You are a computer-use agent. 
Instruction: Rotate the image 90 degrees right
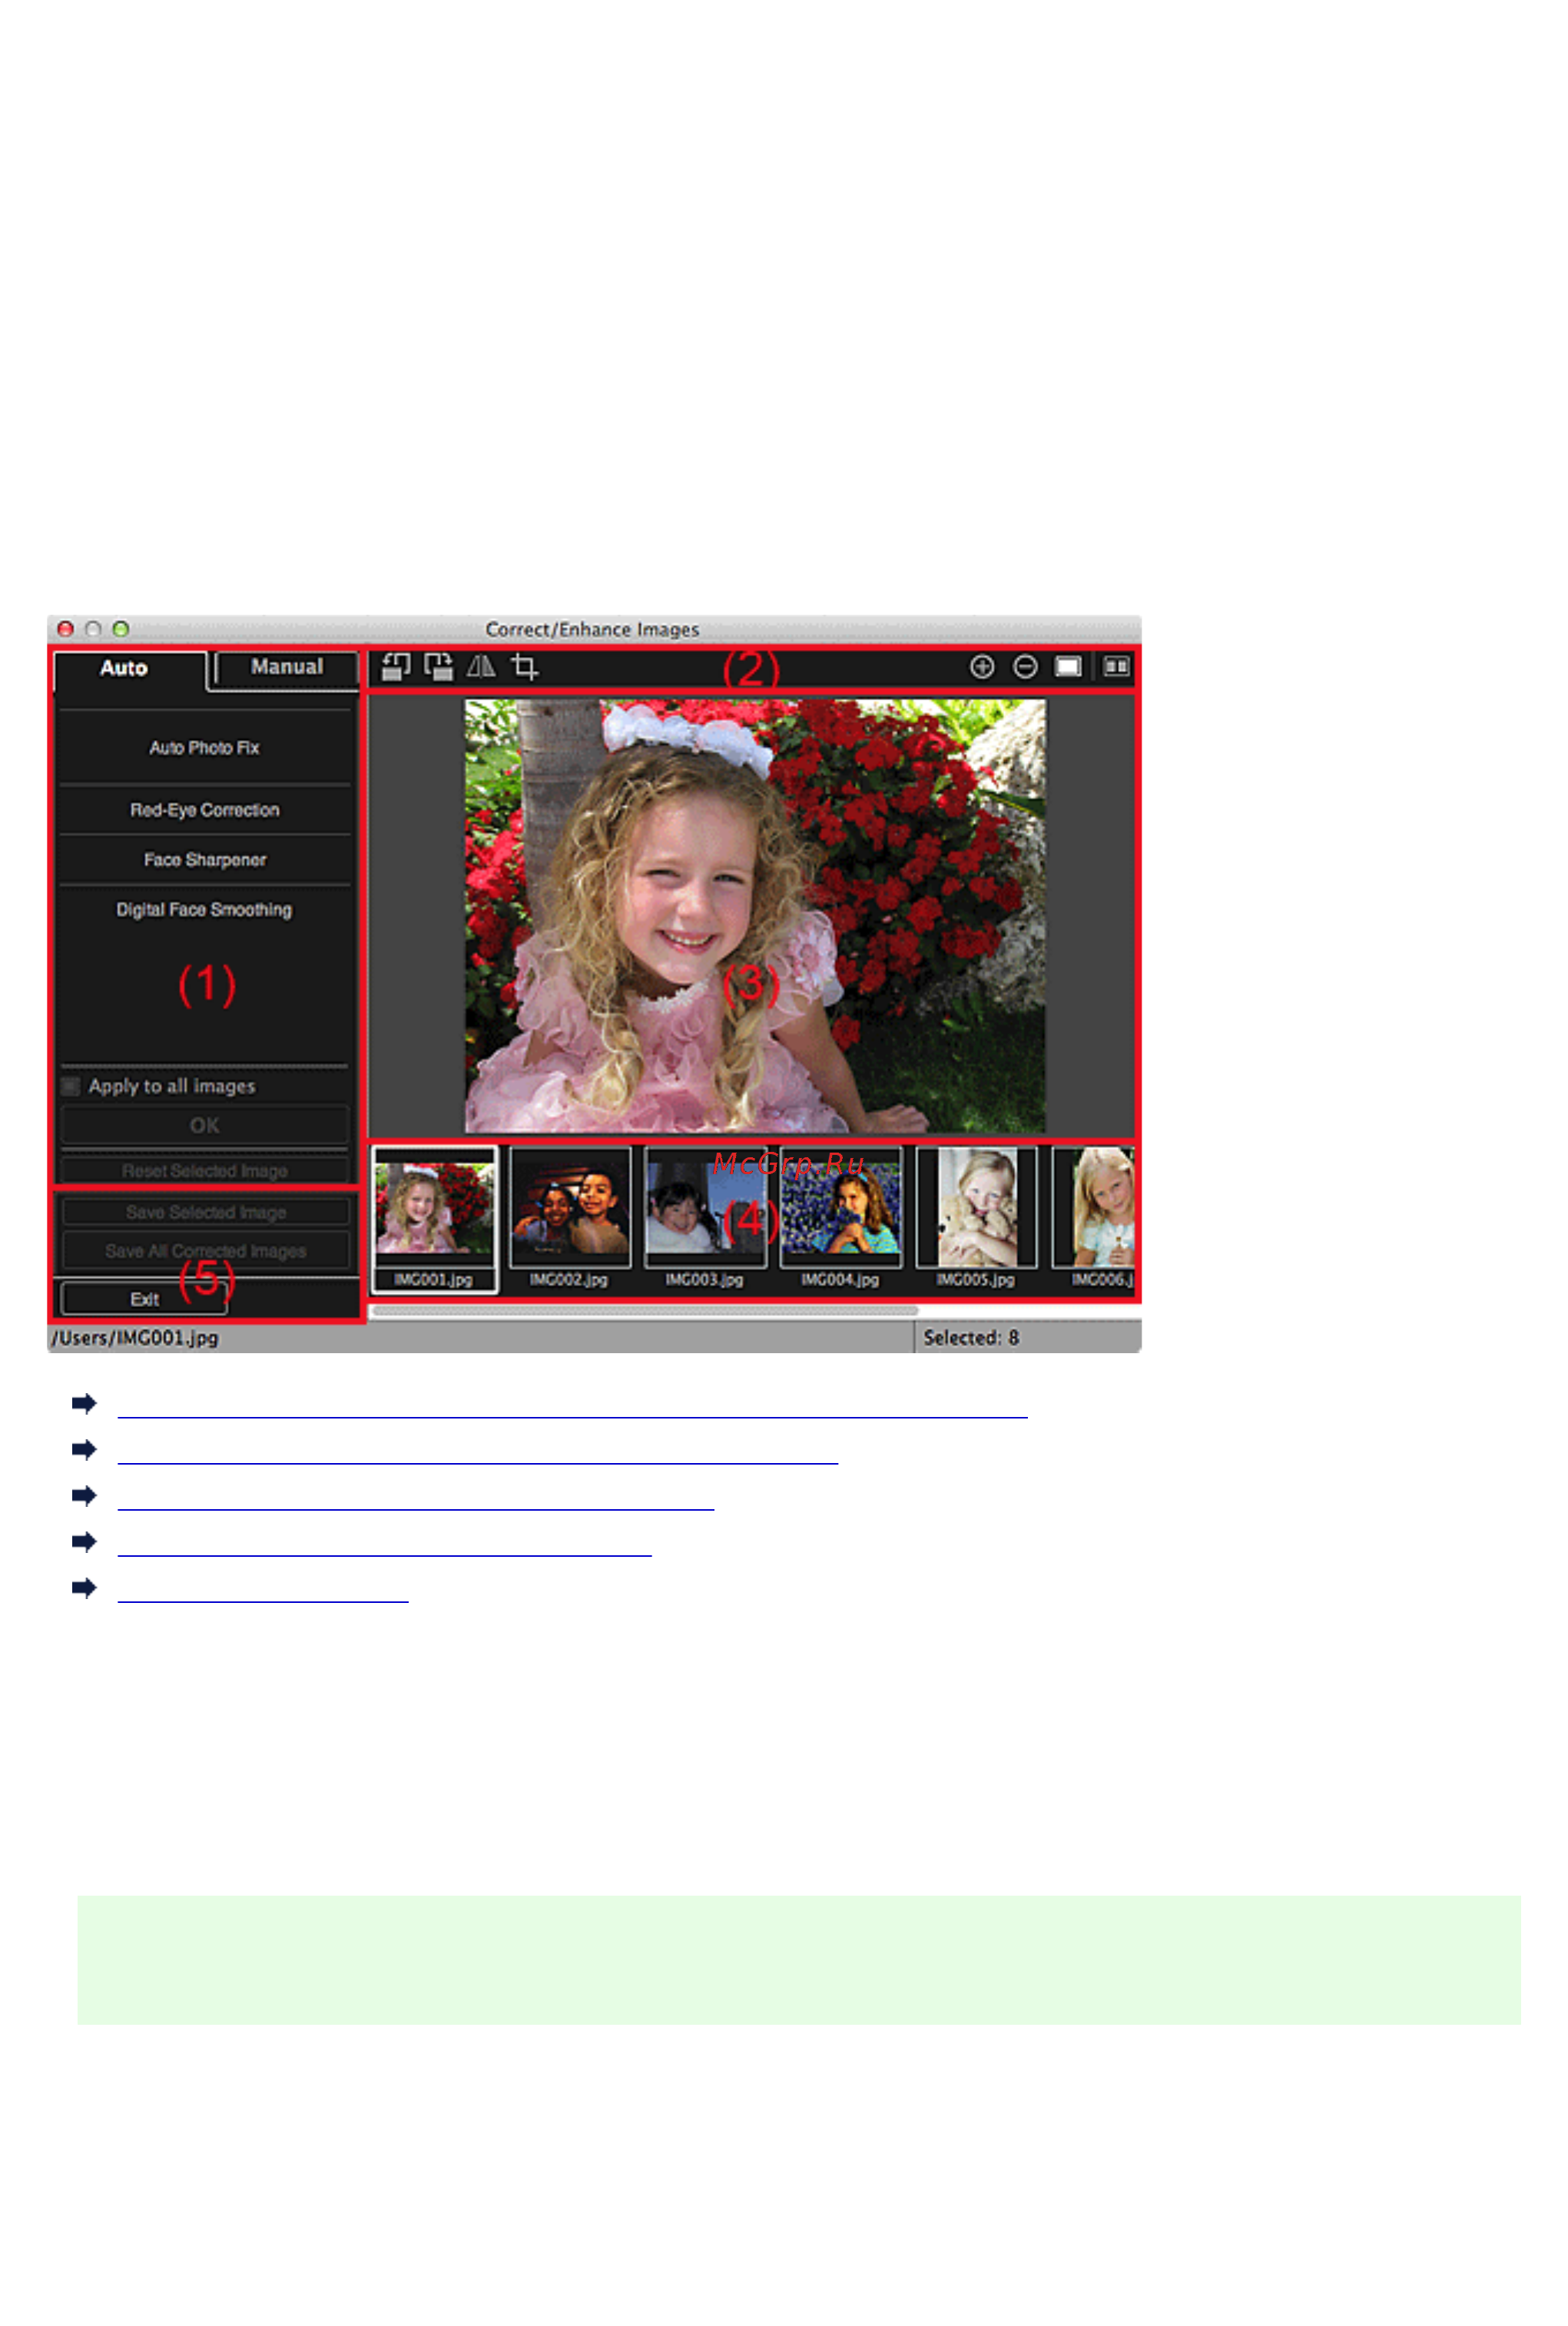click(438, 667)
